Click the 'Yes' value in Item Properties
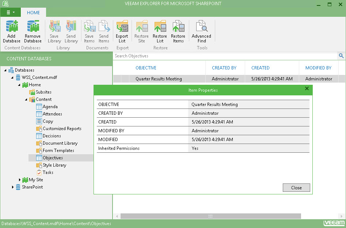This screenshot has height=228, width=346. pos(195,148)
